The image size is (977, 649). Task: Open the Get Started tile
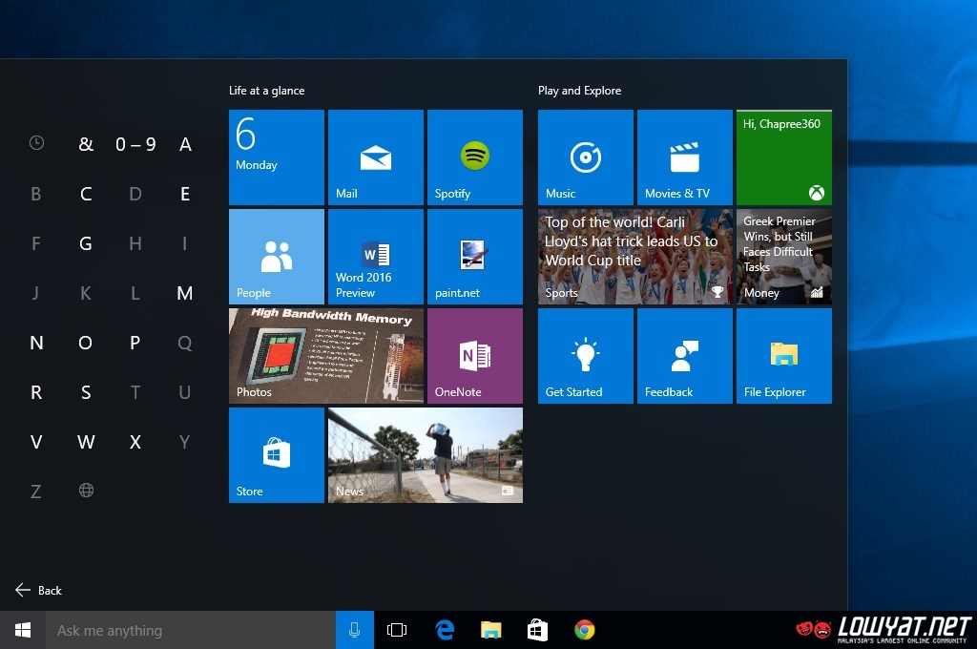coord(585,356)
